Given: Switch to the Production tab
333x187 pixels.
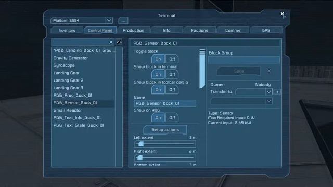Looking at the screenshot, I should 133,30.
